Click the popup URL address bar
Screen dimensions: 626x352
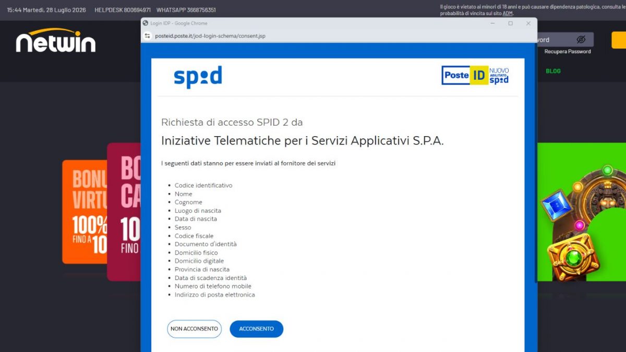click(210, 36)
